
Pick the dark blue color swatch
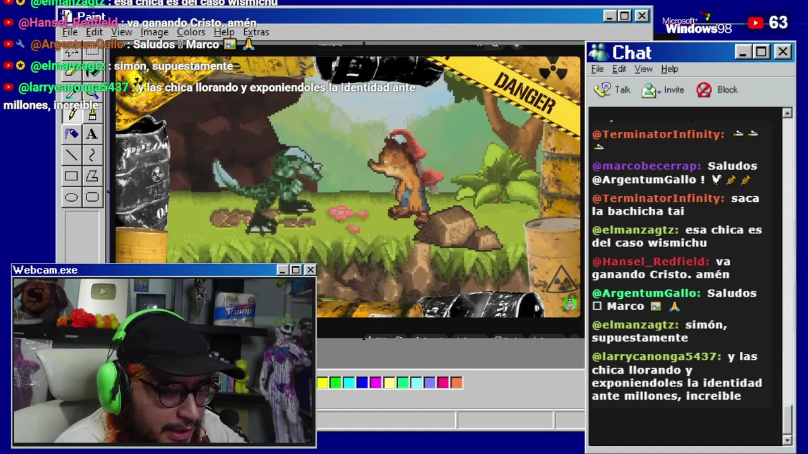tap(362, 382)
